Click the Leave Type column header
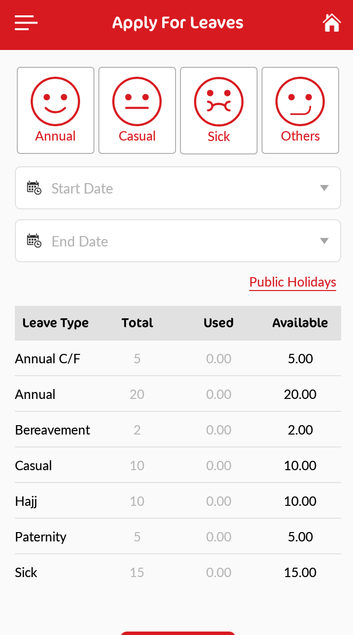 pyautogui.click(x=55, y=323)
